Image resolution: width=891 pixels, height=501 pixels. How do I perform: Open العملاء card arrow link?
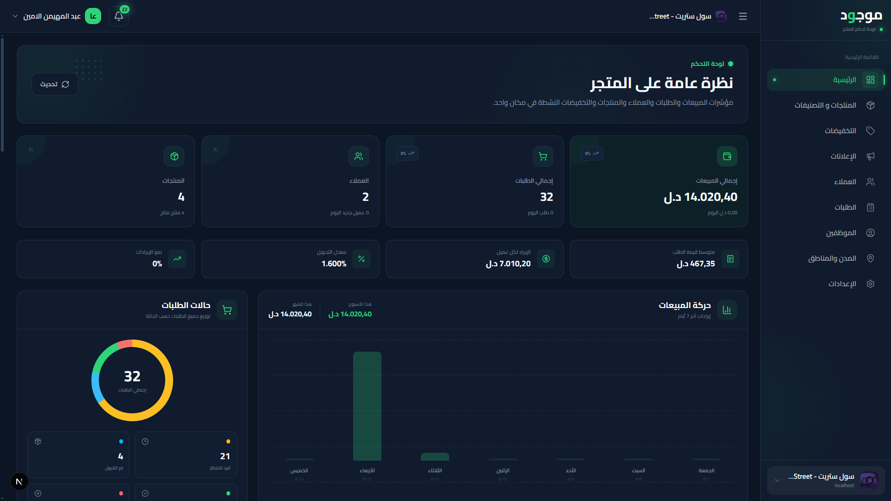pyautogui.click(x=216, y=150)
